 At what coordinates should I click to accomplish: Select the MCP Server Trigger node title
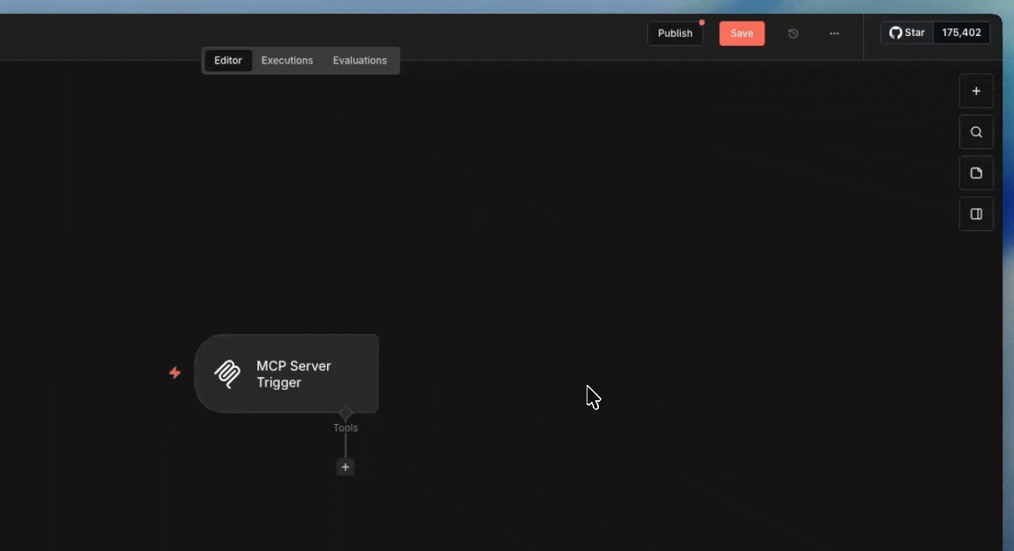pyautogui.click(x=293, y=374)
